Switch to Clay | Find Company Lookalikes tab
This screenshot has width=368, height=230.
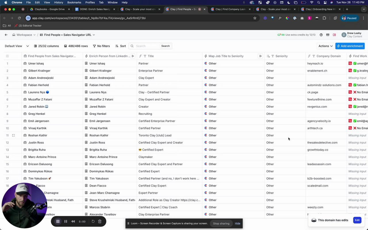pyautogui.click(x=230, y=9)
